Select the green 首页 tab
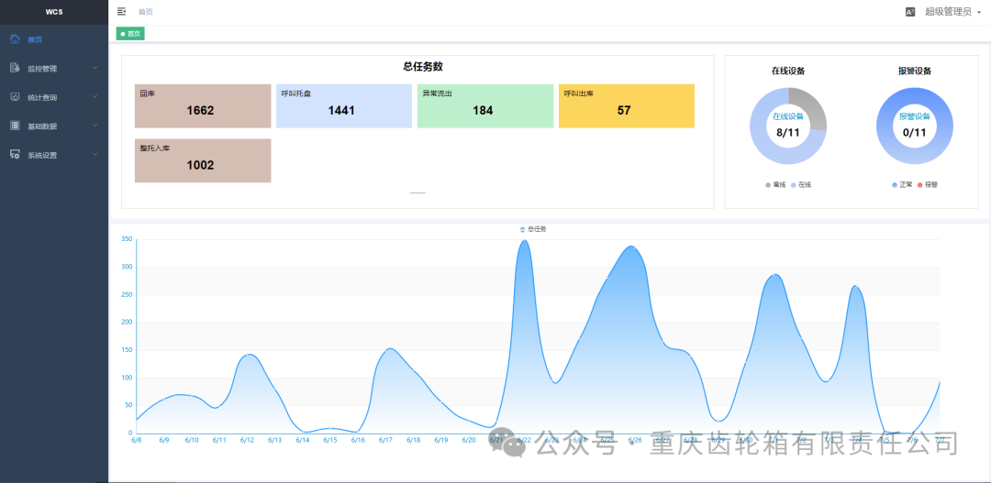 [130, 34]
